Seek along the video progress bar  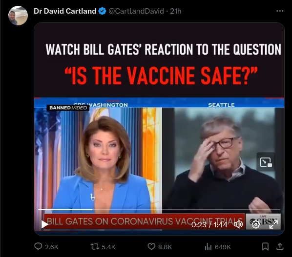pyautogui.click(x=159, y=210)
